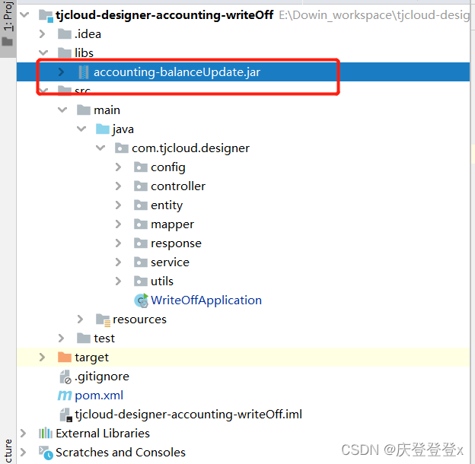Viewport: 475px width, 464px height.
Task: Expand the entity package arrow
Action: tap(119, 205)
